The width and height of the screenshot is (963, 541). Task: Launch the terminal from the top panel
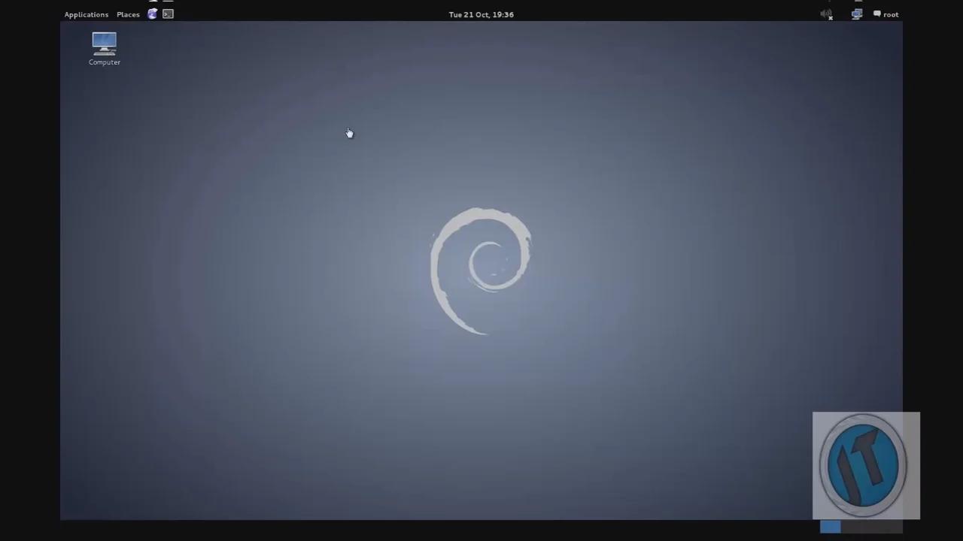coord(169,14)
